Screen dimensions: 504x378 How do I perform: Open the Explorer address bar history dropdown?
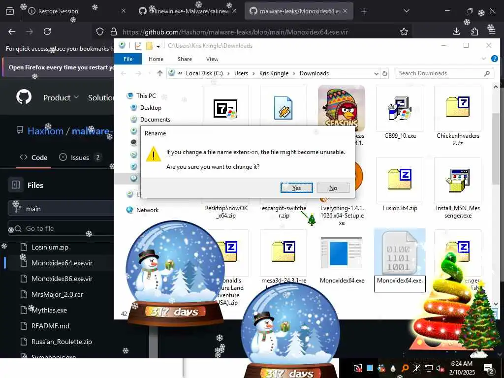pyautogui.click(x=376, y=74)
